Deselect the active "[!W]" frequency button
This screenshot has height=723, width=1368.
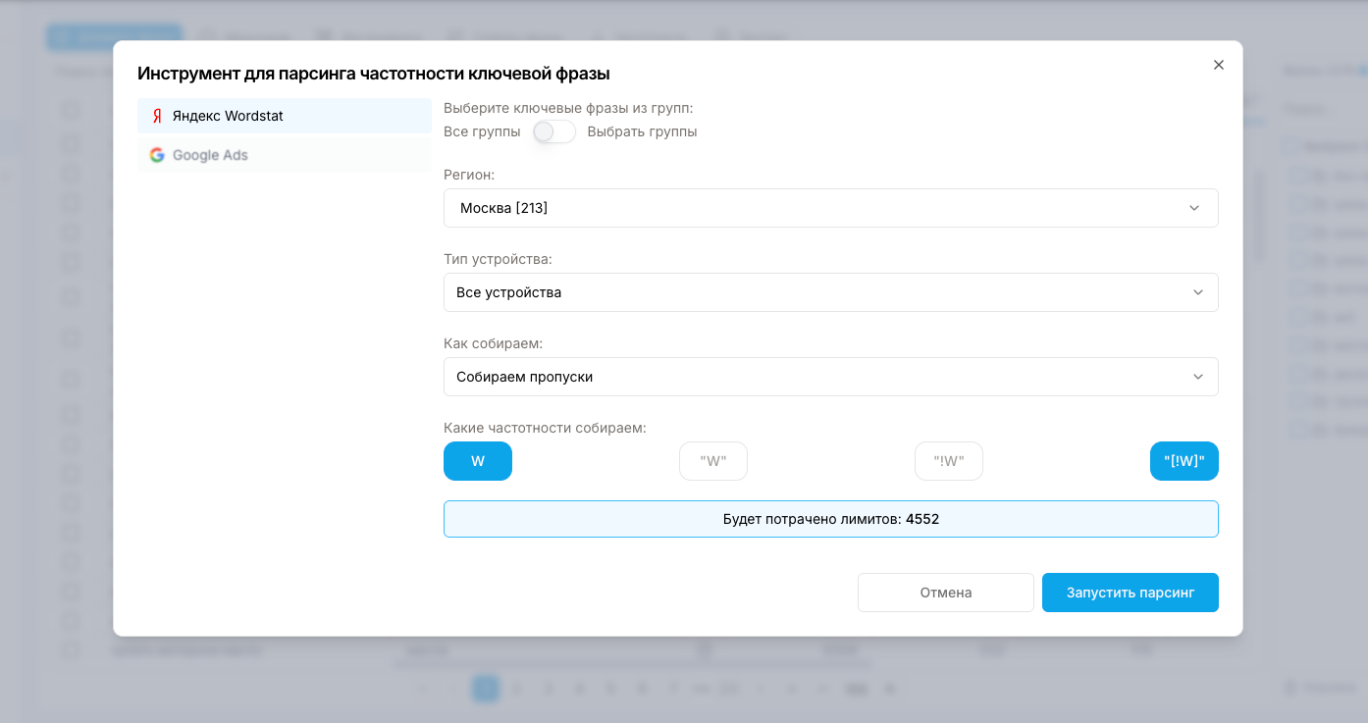point(1184,460)
